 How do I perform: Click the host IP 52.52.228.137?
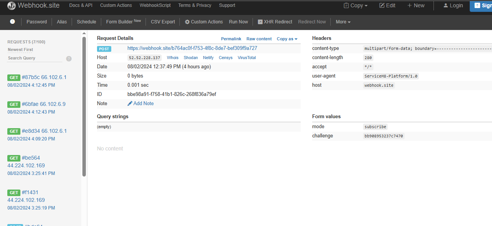pyautogui.click(x=144, y=58)
